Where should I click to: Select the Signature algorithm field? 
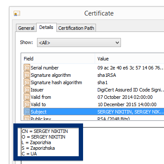pos(51,75)
